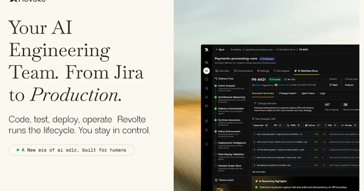Screen dimensions: 364x191
Task: Click the Jira icon next to #2324
Action: click(253, 85)
